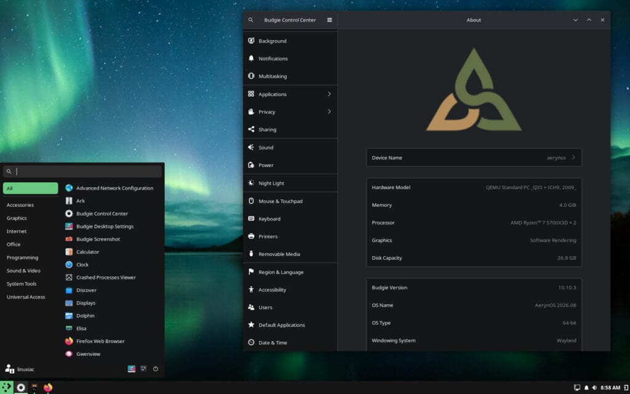Open the Sound settings panel
The height and width of the screenshot is (394, 630).
tap(290, 148)
